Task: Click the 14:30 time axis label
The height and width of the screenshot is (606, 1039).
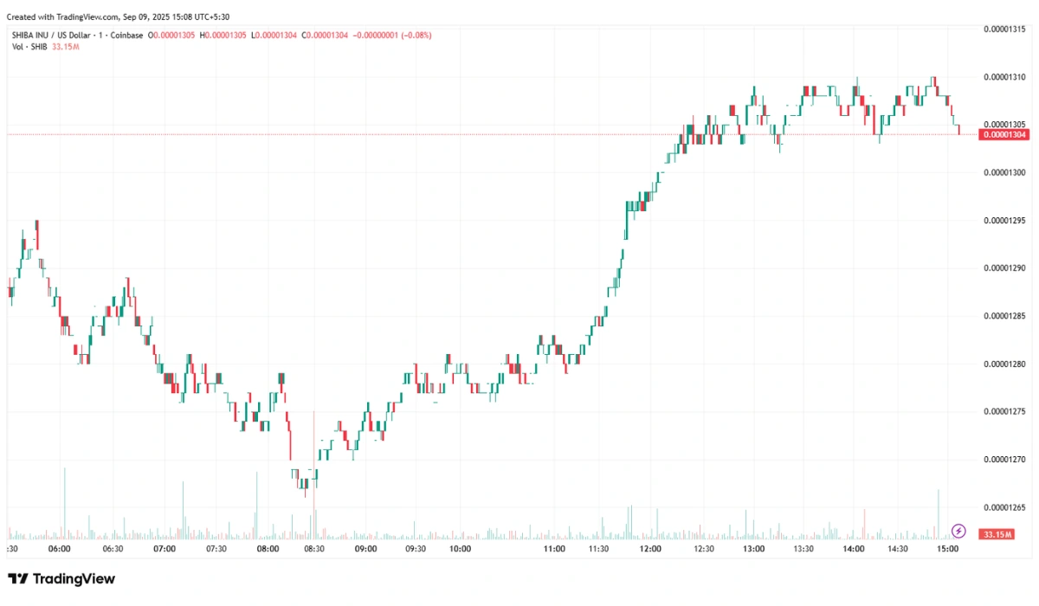Action: click(897, 549)
